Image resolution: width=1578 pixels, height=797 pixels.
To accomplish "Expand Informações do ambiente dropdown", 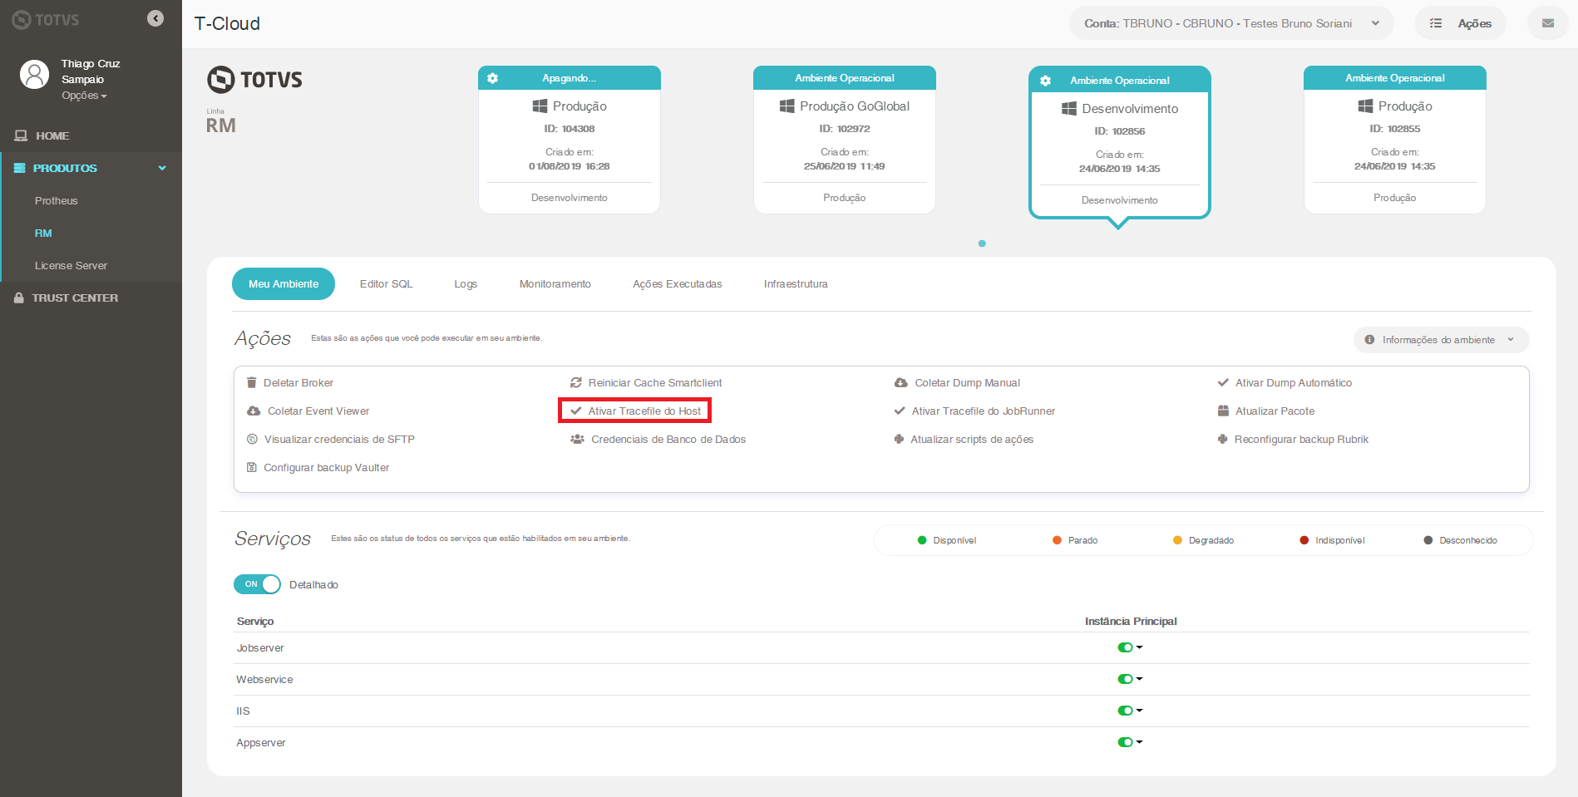I will [x=1441, y=339].
